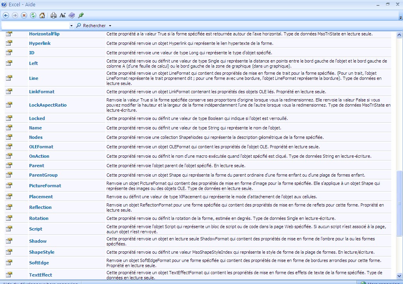Open the Reflection property link
The width and height of the screenshot is (403, 284).
[x=40, y=207]
